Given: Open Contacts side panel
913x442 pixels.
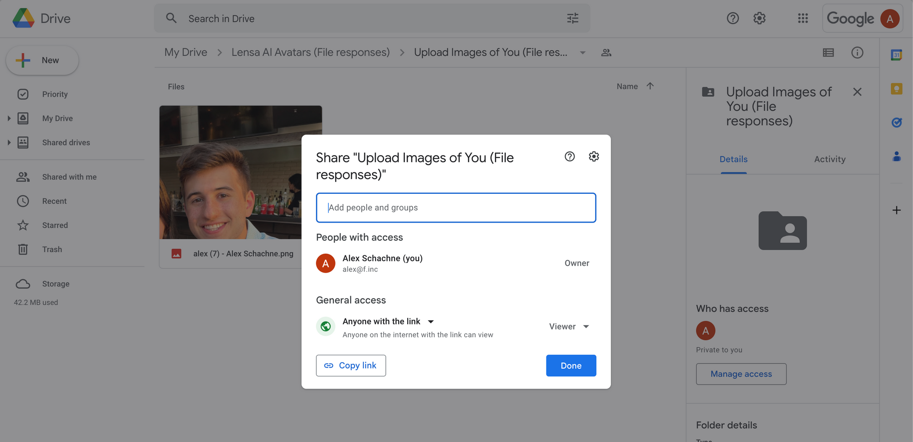Looking at the screenshot, I should pos(896,156).
